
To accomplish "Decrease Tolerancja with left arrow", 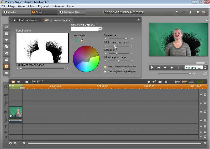I will [x=106, y=38].
